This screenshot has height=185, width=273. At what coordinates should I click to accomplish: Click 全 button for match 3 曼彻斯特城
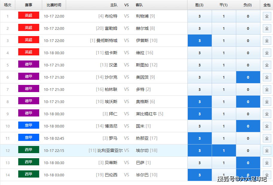[x=267, y=41]
